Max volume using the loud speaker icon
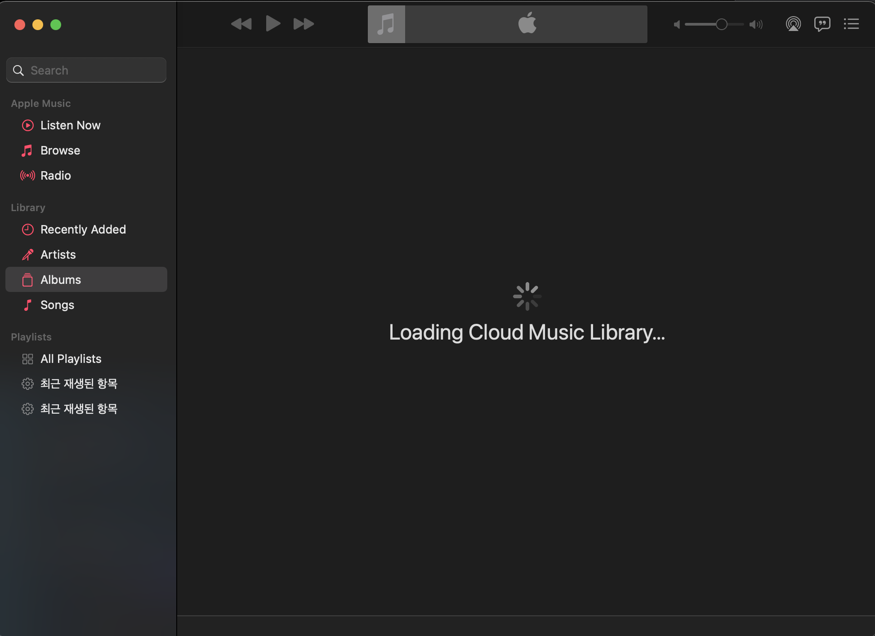The width and height of the screenshot is (875, 636). [756, 24]
